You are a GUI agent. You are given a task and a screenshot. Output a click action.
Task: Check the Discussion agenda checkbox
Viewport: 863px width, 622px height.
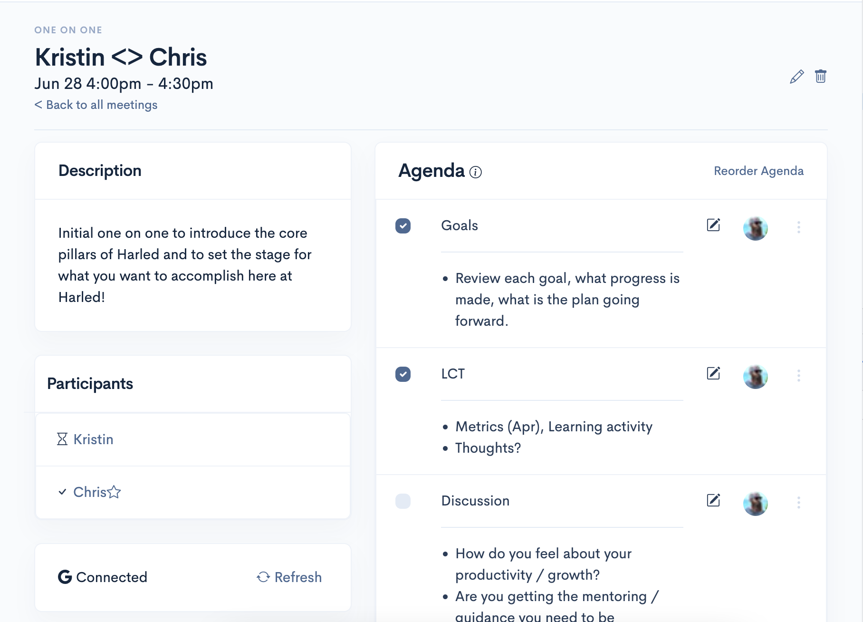[x=403, y=501]
